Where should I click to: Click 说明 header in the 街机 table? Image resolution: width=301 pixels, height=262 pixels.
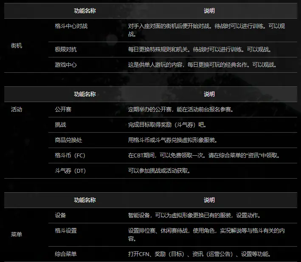209,11
